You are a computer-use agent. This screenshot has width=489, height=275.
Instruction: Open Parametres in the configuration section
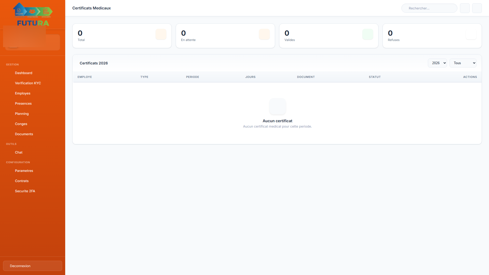(x=24, y=171)
